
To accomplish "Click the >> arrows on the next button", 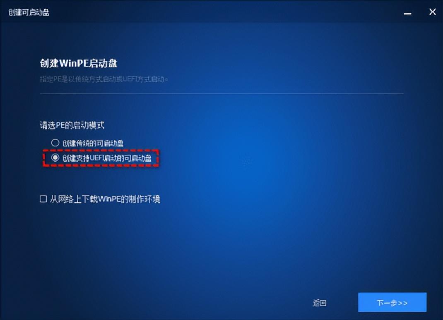I will [403, 303].
